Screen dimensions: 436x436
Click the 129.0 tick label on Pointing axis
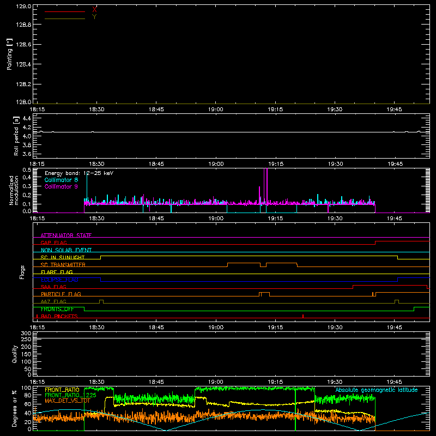pyautogui.click(x=23, y=7)
